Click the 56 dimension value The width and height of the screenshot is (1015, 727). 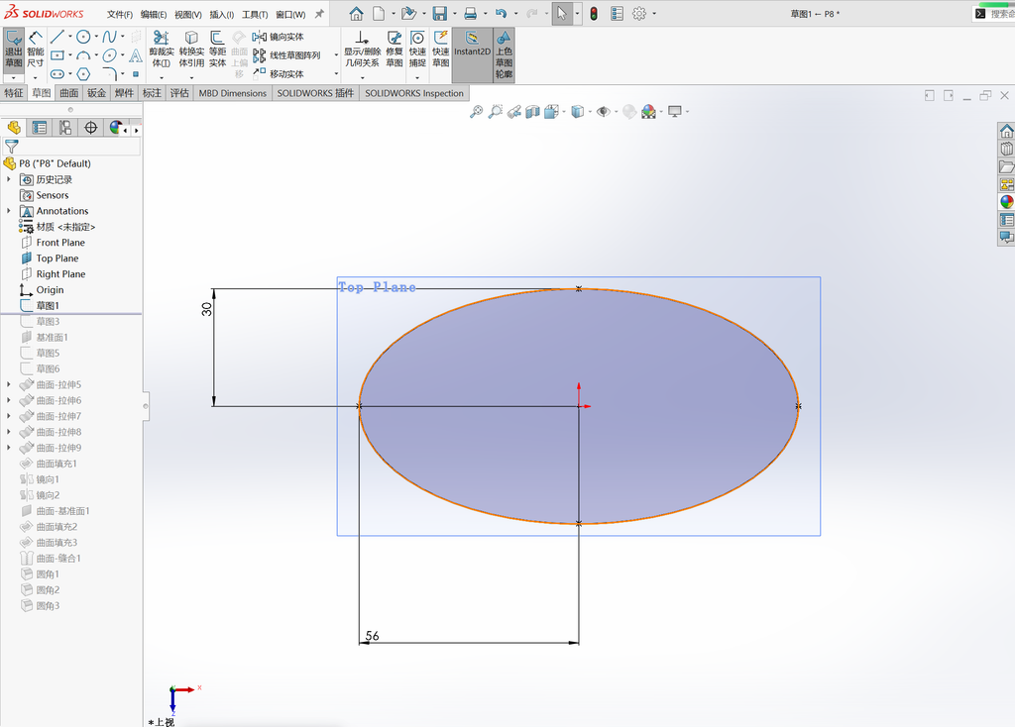[x=373, y=636]
